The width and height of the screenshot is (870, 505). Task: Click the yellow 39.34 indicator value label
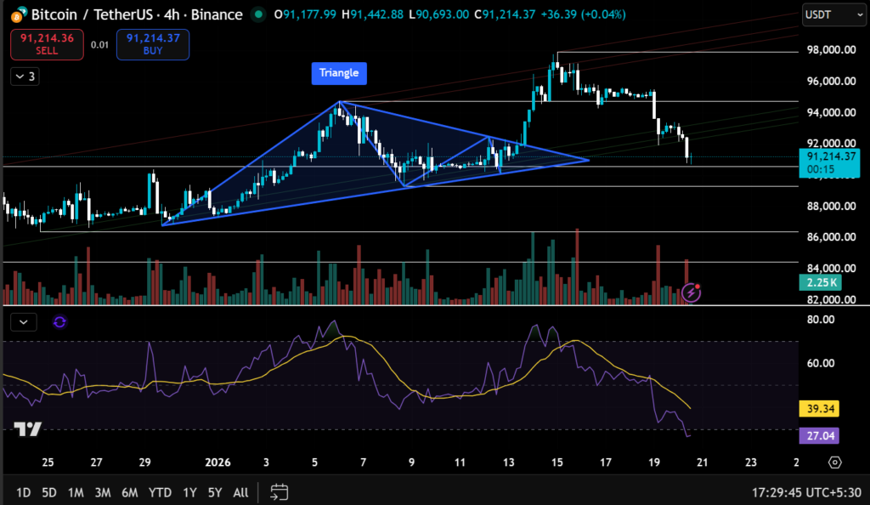[x=819, y=409]
